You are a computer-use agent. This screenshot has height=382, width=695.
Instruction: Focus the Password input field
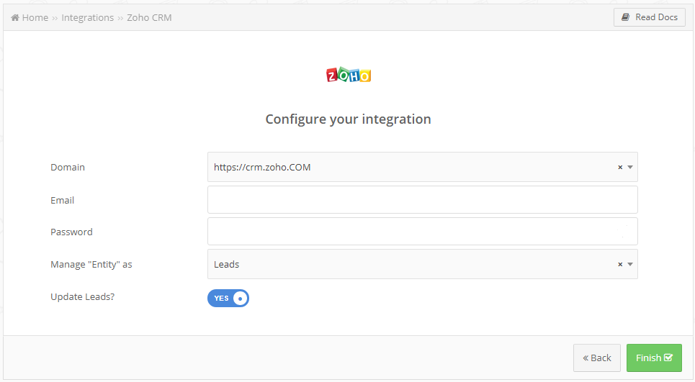pyautogui.click(x=423, y=232)
